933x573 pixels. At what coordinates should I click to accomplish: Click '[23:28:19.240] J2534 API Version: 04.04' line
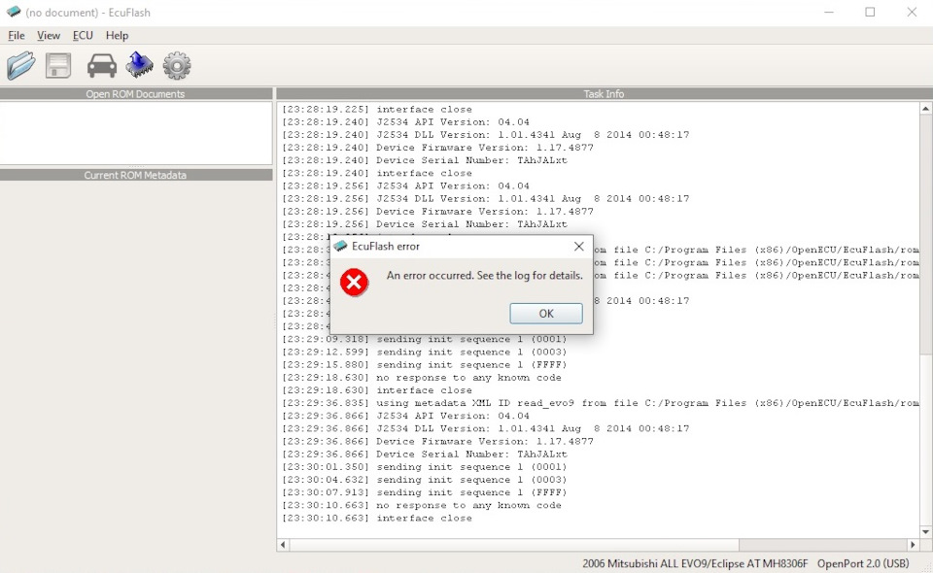click(x=405, y=121)
